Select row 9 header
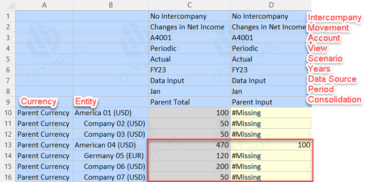Viewport: 384px width, 182px height. (x=8, y=102)
